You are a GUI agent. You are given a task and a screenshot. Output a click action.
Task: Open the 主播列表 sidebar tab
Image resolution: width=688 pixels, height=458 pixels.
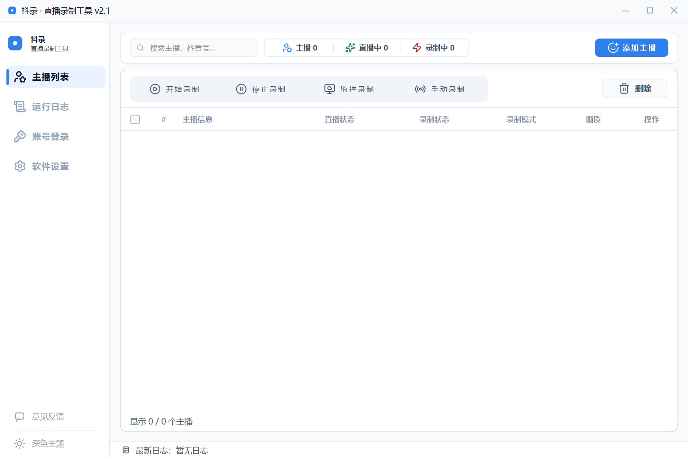(x=56, y=77)
